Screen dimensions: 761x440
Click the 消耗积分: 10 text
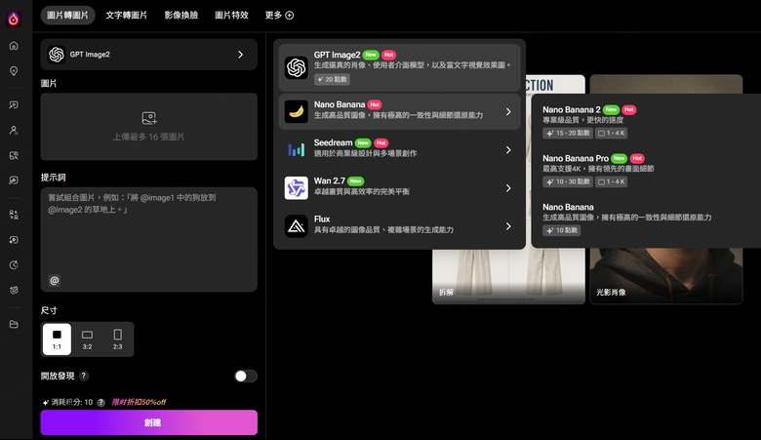pos(72,402)
